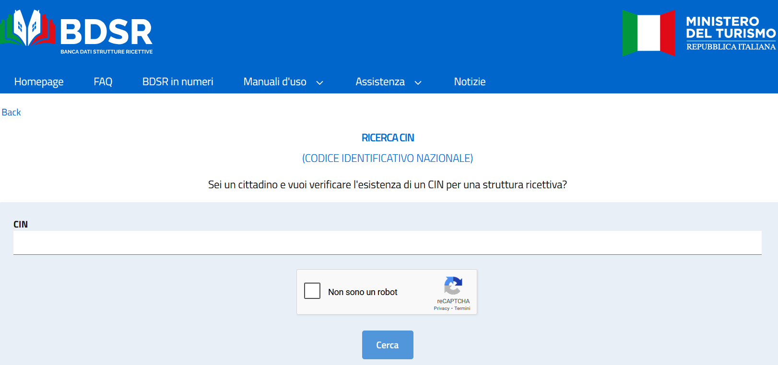Expand the Manuali d'uso chevron arrow
The width and height of the screenshot is (778, 365).
(320, 82)
